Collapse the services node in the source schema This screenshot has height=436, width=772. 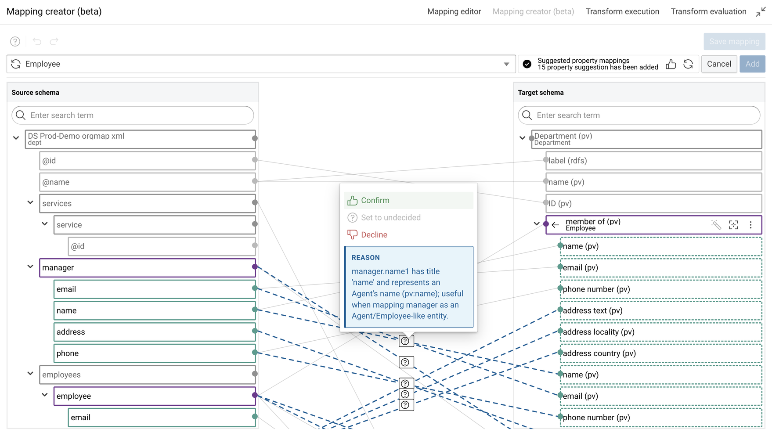[x=30, y=202]
